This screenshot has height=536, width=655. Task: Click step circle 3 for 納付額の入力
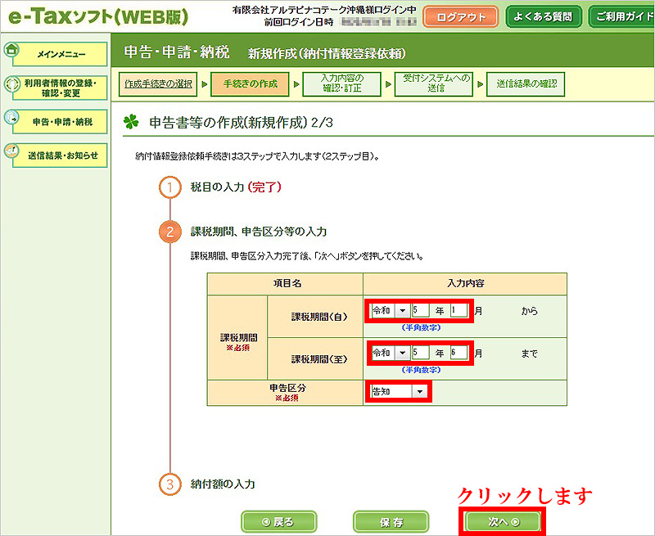(169, 484)
